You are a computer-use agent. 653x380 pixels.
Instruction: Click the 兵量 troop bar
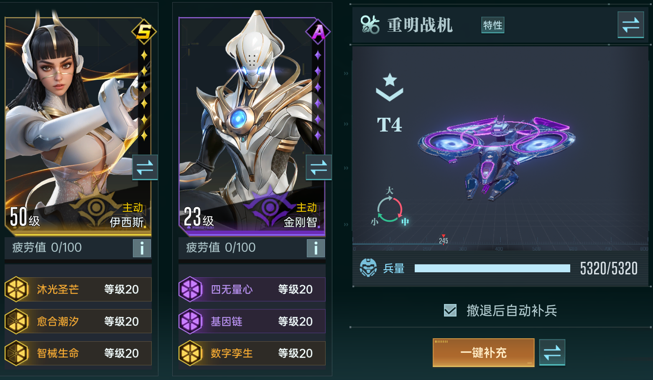click(x=492, y=268)
